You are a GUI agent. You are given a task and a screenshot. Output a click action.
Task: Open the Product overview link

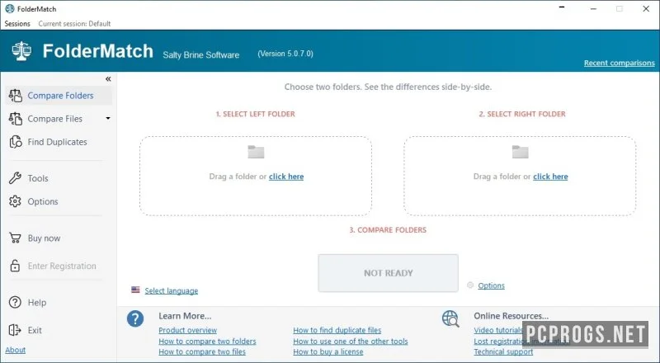(x=188, y=330)
